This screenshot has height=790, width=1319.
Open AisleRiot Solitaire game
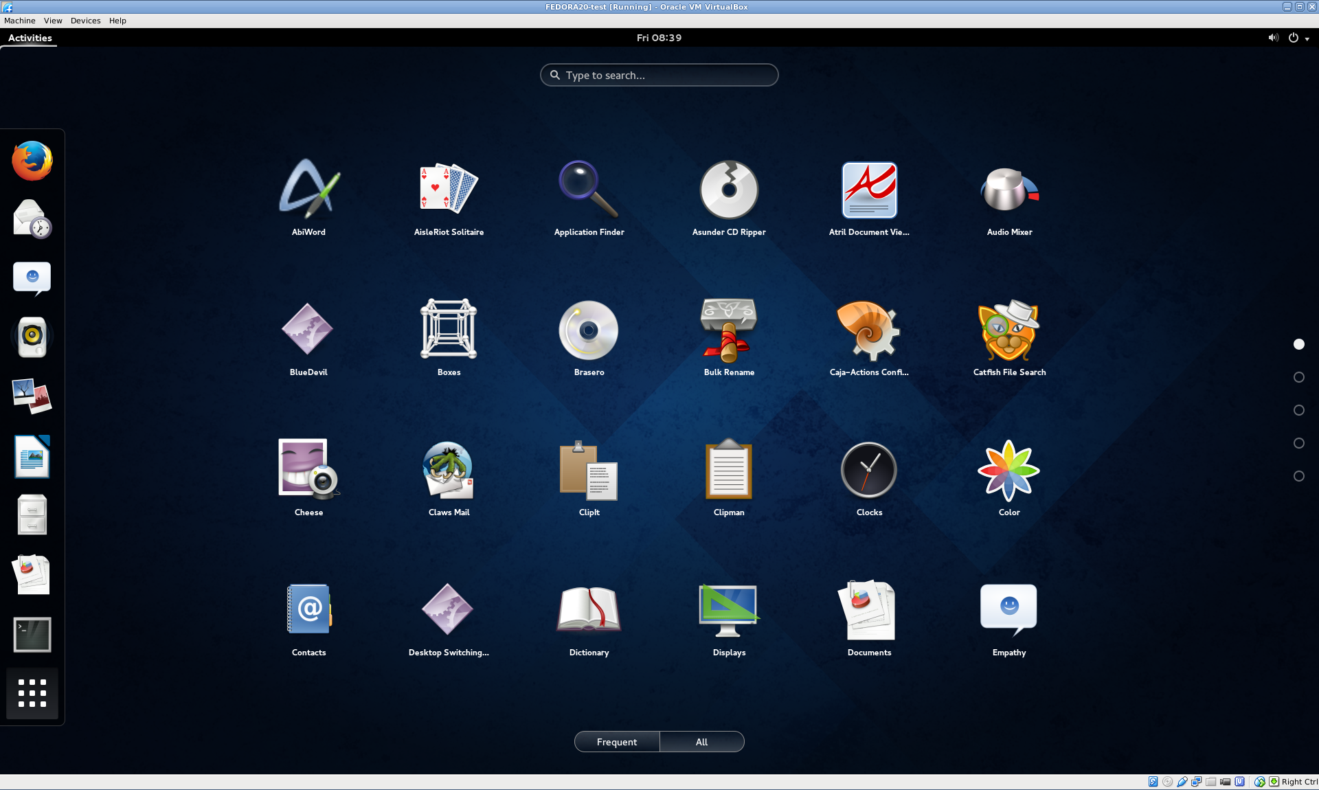(449, 190)
